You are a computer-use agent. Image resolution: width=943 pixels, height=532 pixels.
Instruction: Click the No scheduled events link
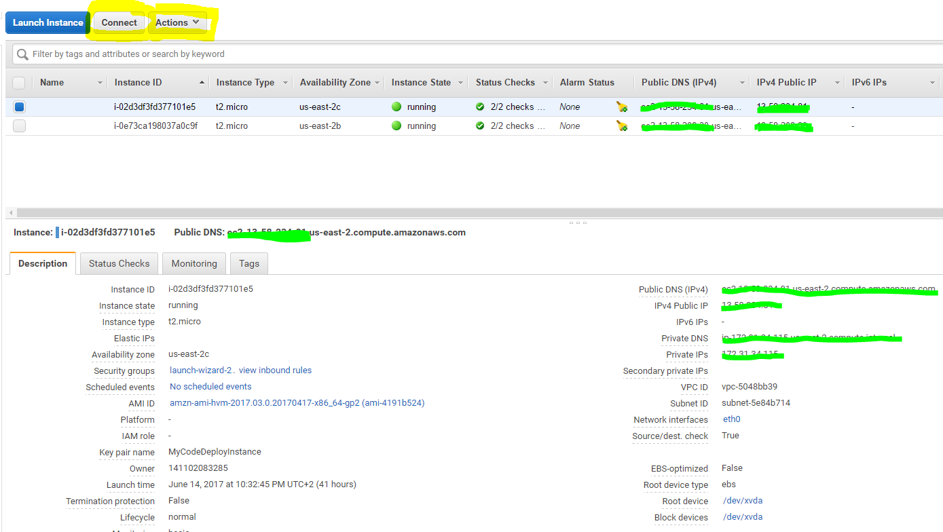[210, 387]
